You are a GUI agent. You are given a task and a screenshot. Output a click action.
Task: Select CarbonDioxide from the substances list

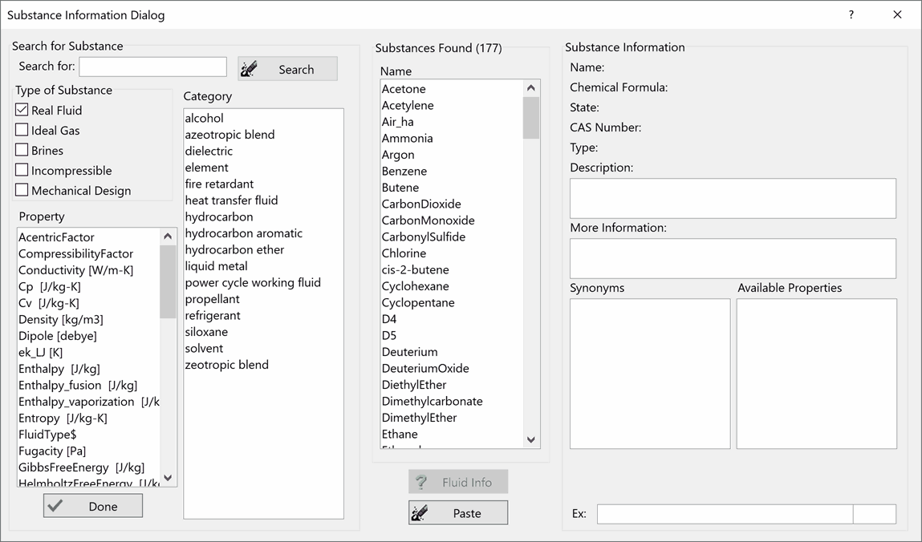421,204
